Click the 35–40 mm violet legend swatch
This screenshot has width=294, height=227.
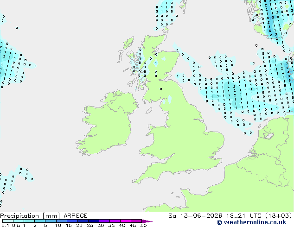115,221
